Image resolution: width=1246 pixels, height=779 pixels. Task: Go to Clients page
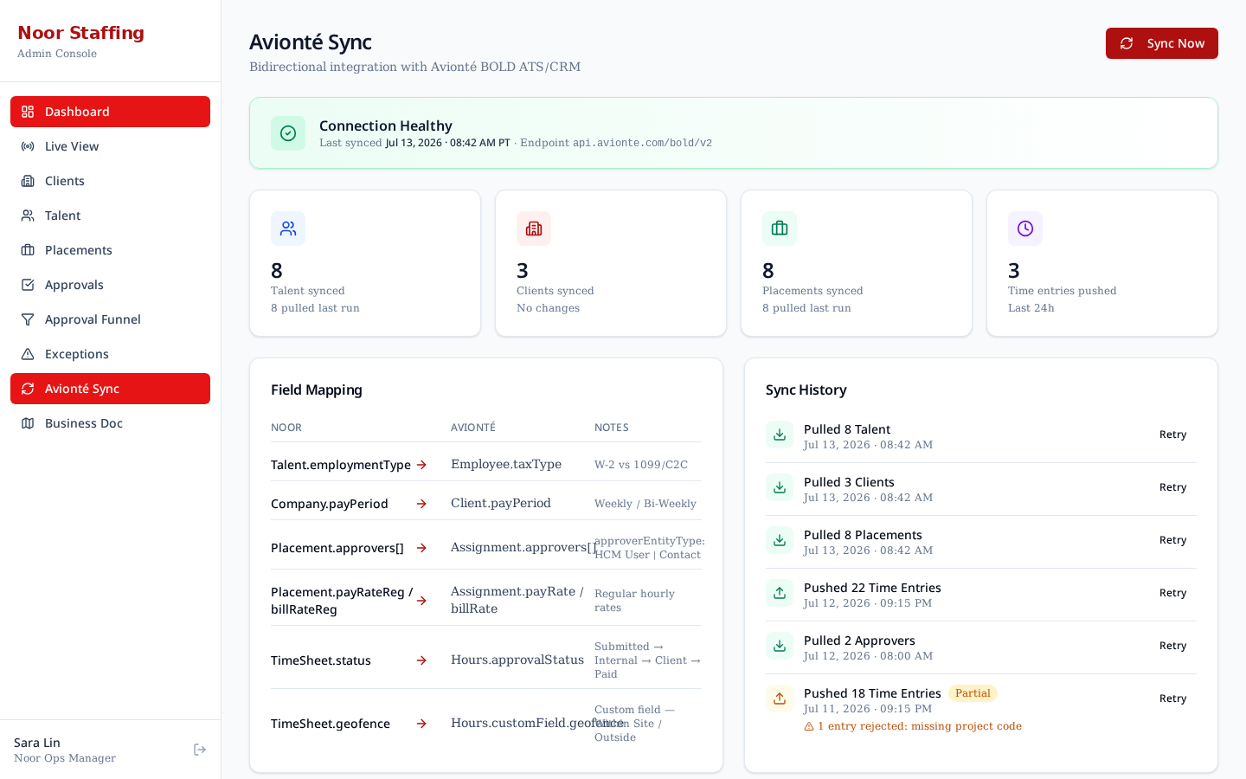(110, 181)
